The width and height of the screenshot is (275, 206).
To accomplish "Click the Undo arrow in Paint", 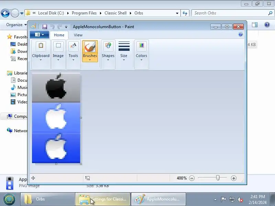I will point(52,27).
